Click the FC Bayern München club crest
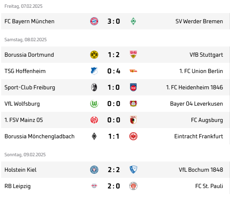 (94, 21)
